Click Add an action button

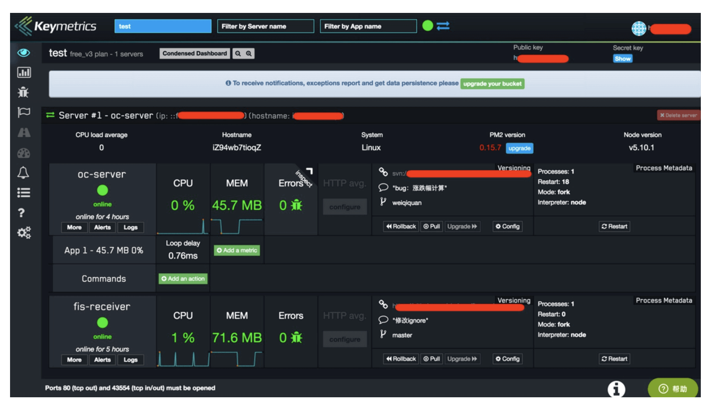(183, 279)
